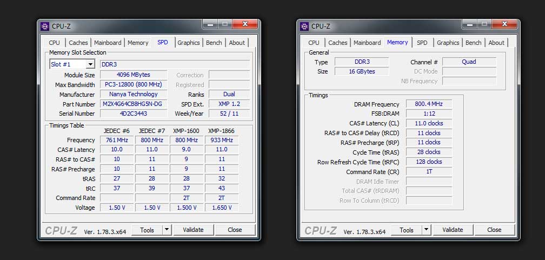The image size is (545, 260).
Task: Click XMP-1600 CAS# Latency 9.0
Action: click(187, 150)
